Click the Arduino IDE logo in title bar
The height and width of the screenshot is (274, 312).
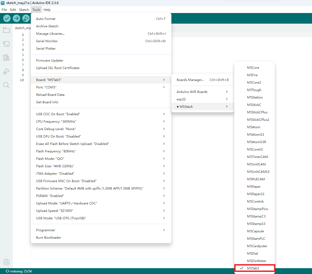tap(3, 3)
